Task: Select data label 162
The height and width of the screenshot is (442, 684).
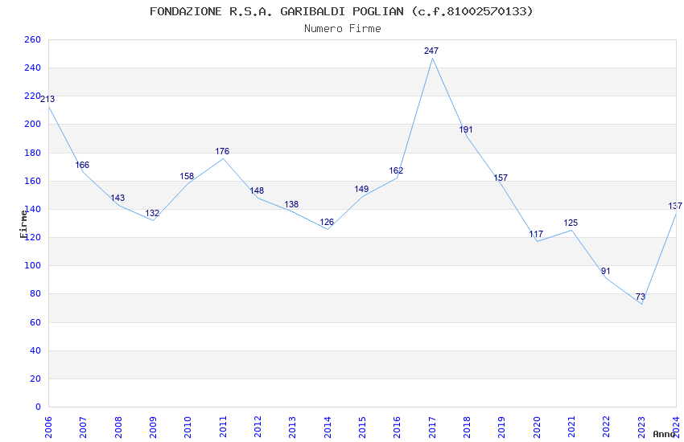Action: click(396, 170)
